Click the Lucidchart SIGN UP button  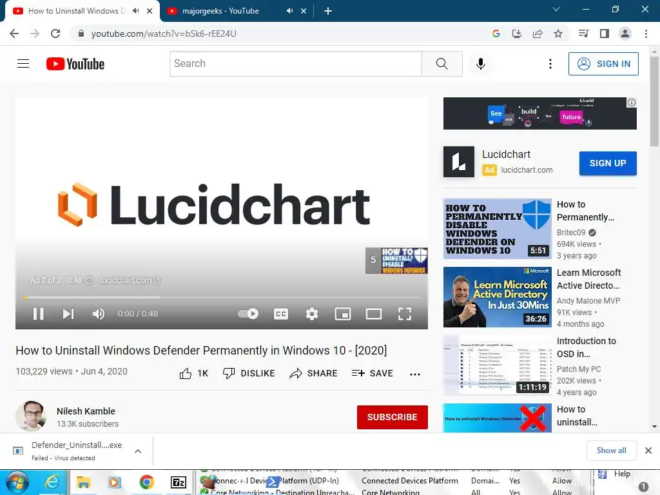608,163
